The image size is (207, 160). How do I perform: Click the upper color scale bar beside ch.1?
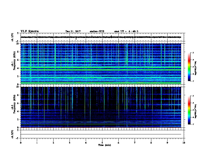click(x=189, y=67)
